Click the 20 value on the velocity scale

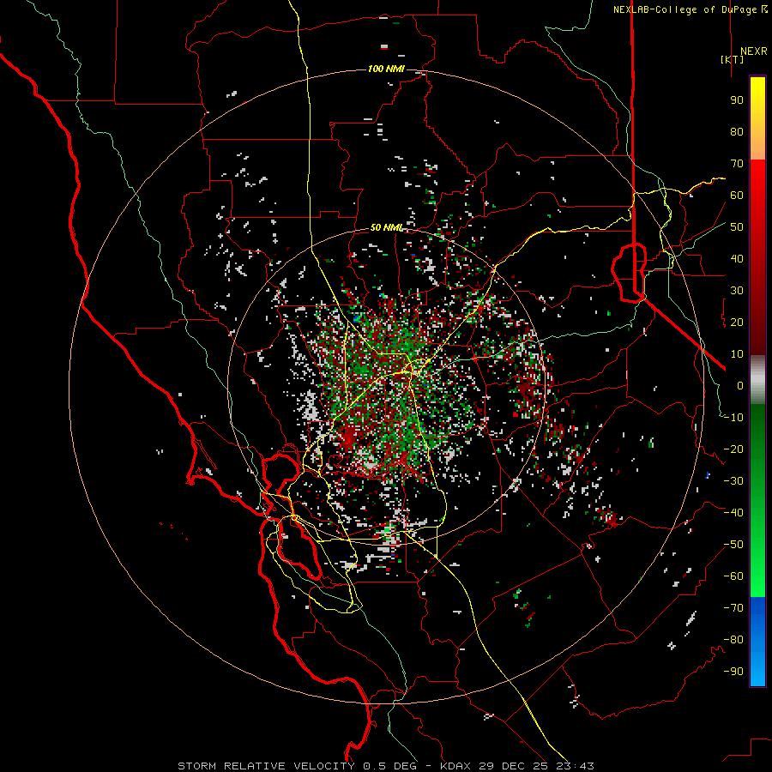pos(737,323)
